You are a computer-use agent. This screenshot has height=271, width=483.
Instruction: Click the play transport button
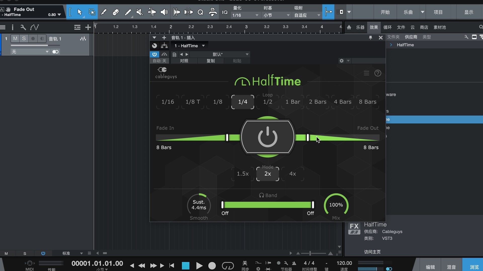[199, 265]
